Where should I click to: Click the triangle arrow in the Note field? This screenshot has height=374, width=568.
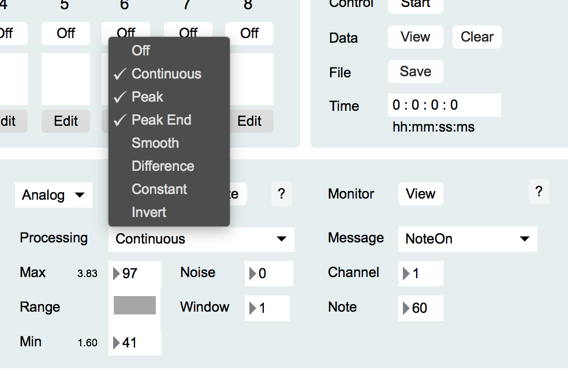click(406, 308)
